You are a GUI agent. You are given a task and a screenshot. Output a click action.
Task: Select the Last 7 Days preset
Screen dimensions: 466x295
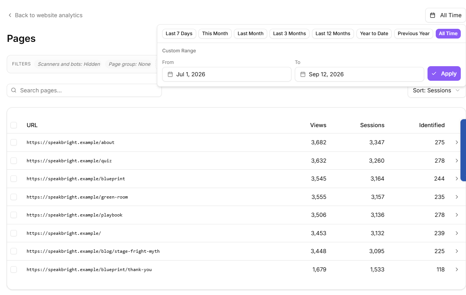179,34
